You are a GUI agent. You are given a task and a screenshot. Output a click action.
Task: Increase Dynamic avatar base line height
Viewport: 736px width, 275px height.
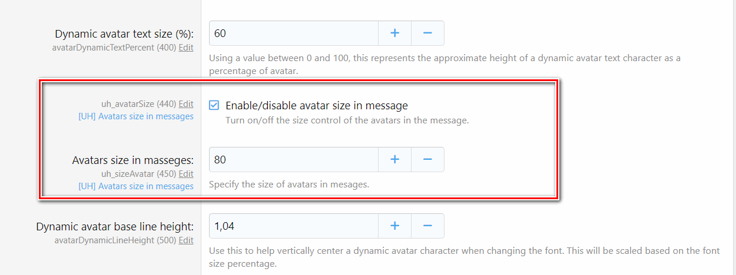tap(394, 226)
